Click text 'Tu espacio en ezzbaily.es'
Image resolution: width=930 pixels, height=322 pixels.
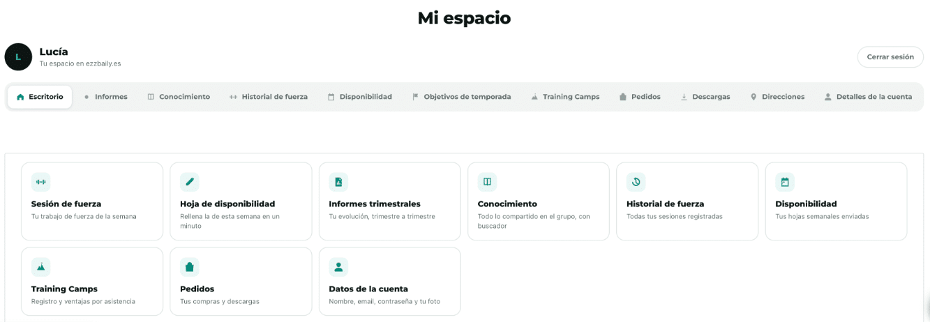tap(80, 63)
